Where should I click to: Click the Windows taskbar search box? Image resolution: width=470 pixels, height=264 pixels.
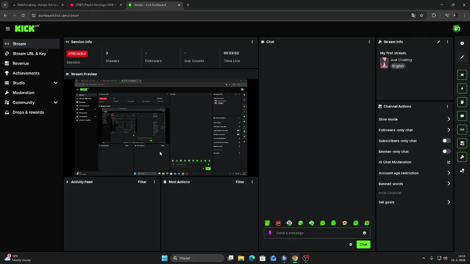197,258
